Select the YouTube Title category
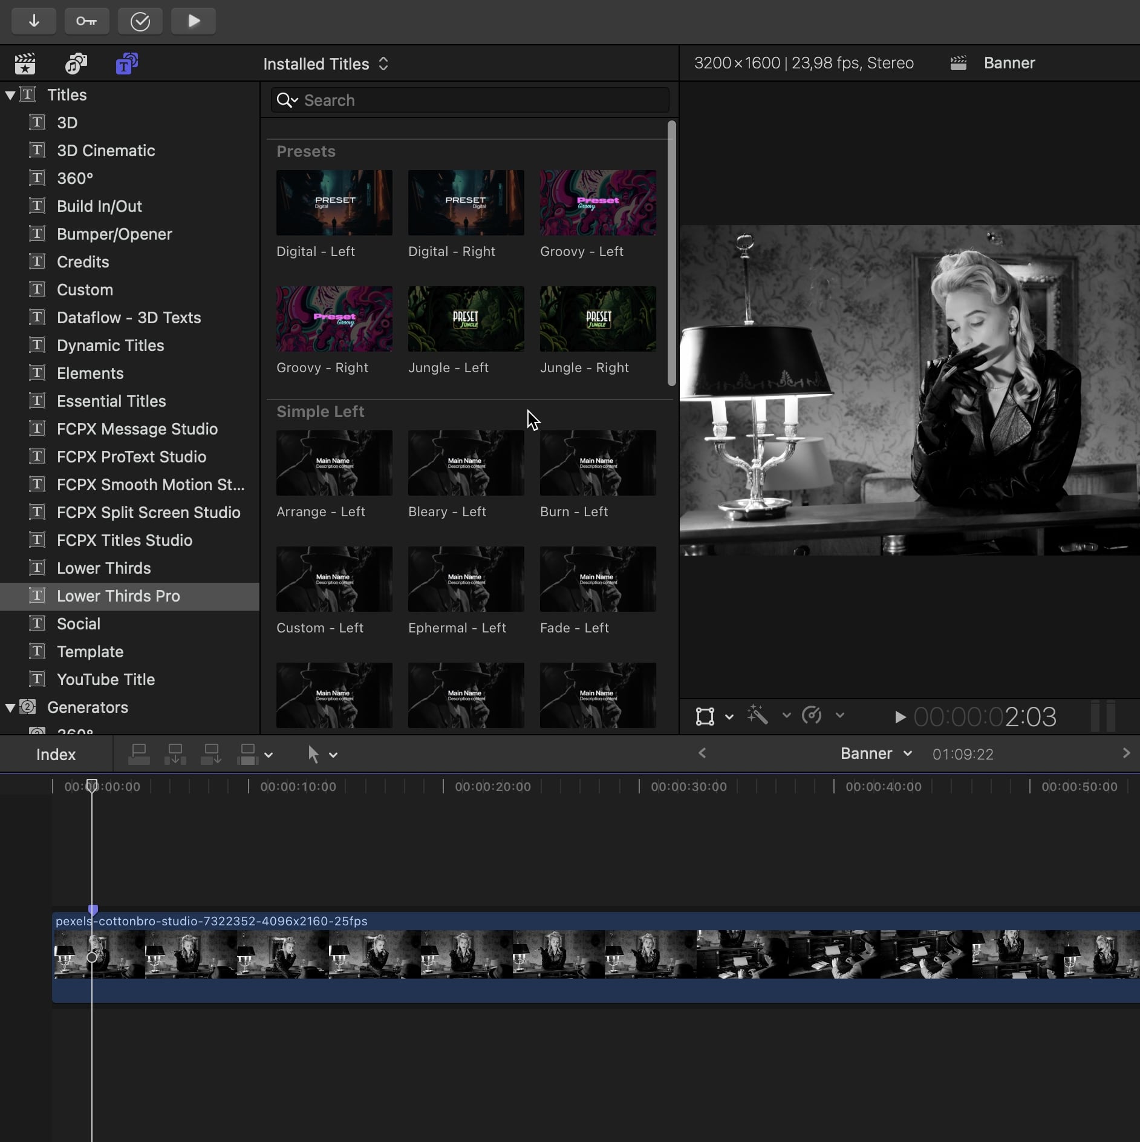This screenshot has height=1142, width=1140. (106, 680)
